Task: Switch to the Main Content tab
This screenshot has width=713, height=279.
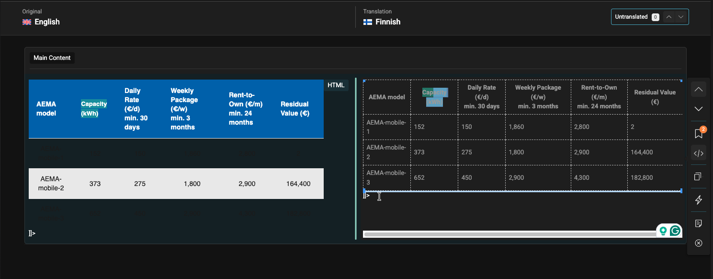Action: [52, 58]
